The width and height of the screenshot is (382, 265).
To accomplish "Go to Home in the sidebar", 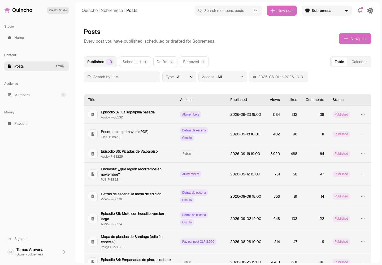I will tap(37, 38).
